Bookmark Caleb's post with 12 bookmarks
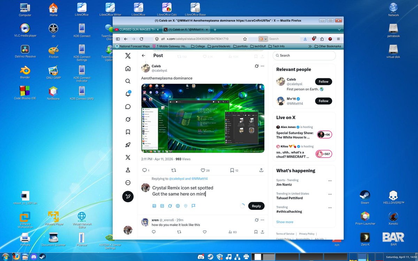Image resolution: width=418 pixels, height=261 pixels. [x=232, y=170]
